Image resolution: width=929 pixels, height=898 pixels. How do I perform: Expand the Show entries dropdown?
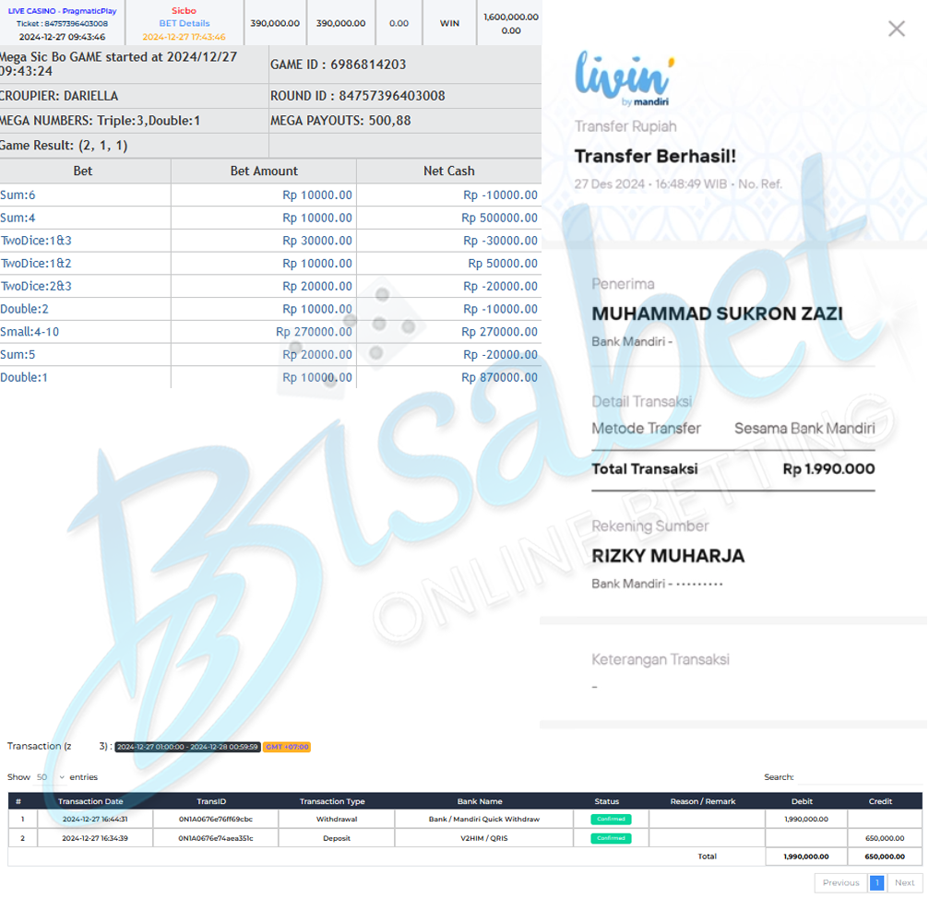tap(51, 777)
